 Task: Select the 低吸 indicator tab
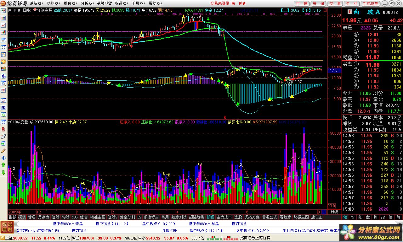[x=210, y=217]
